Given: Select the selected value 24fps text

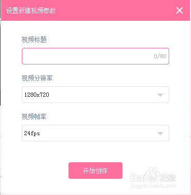Looking at the screenshot, I should point(32,133).
